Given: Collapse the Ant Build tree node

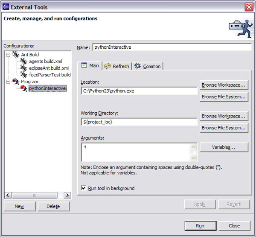Looking at the screenshot, I should pos(8,55).
